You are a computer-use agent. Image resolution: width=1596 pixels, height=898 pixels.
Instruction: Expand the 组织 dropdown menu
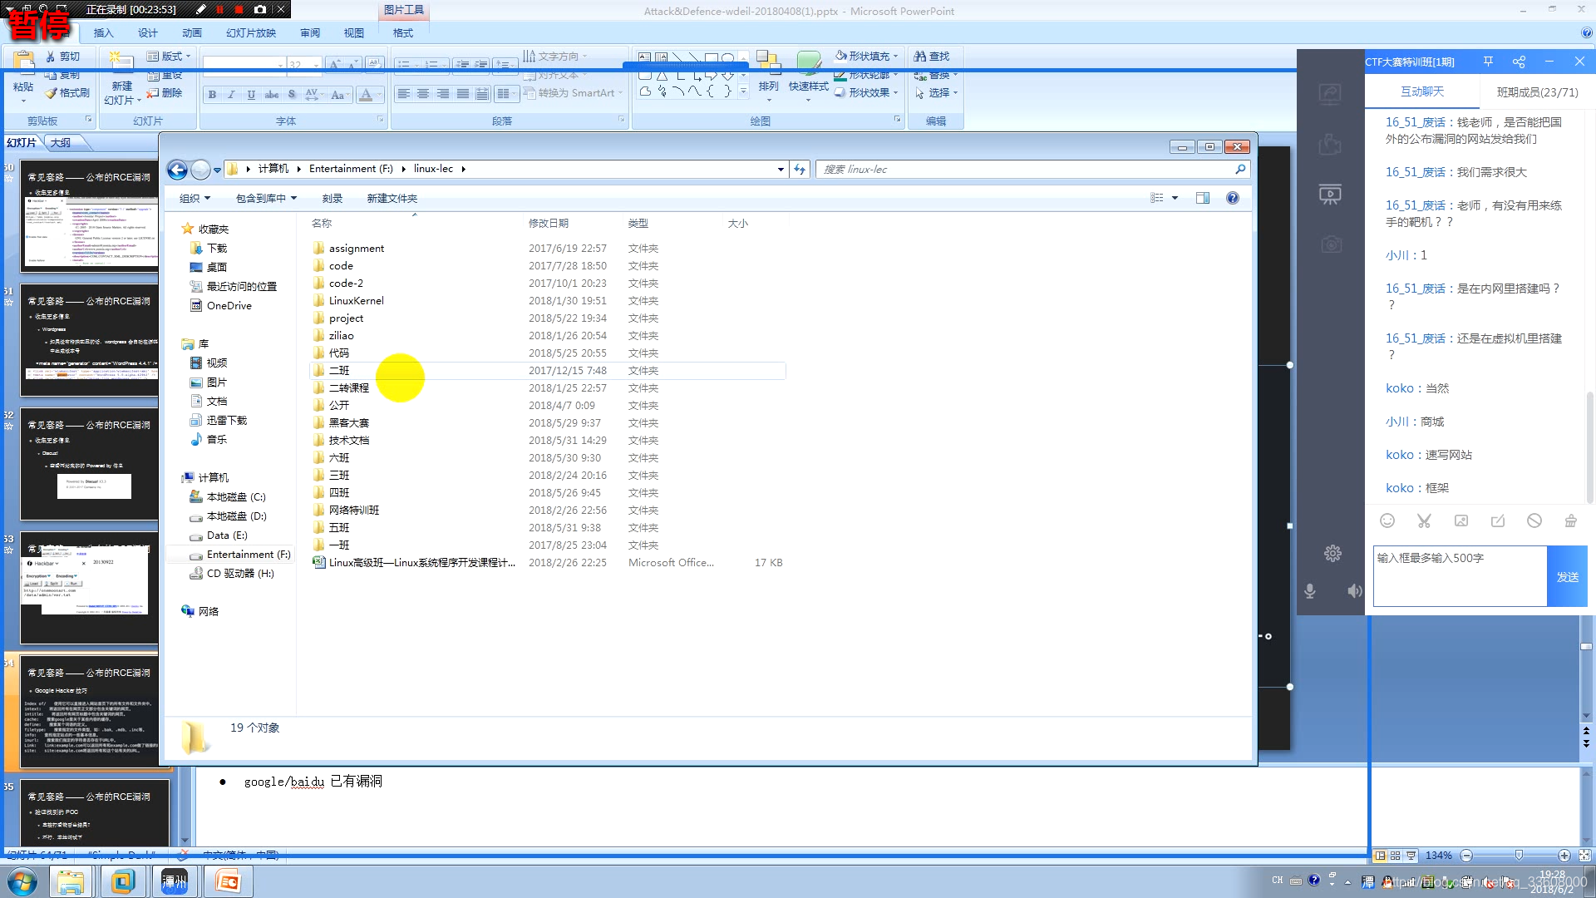click(195, 199)
